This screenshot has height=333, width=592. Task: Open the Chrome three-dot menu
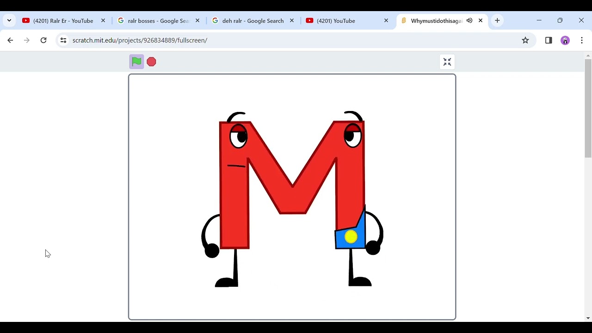[582, 40]
